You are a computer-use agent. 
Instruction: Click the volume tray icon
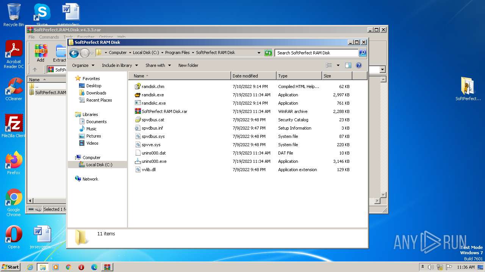click(430, 267)
